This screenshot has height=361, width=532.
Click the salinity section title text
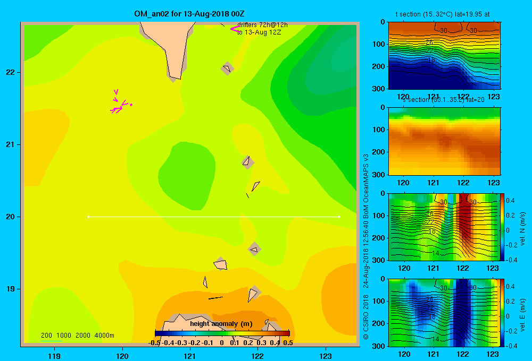click(x=443, y=100)
